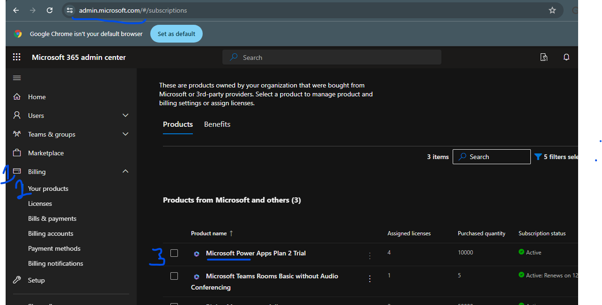Open more actions for Power Apps Plan 2 Trial
The width and height of the screenshot is (602, 305).
pyautogui.click(x=370, y=255)
